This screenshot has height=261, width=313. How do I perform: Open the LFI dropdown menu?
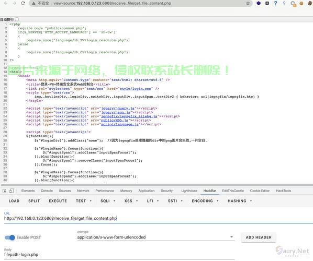tap(153, 201)
